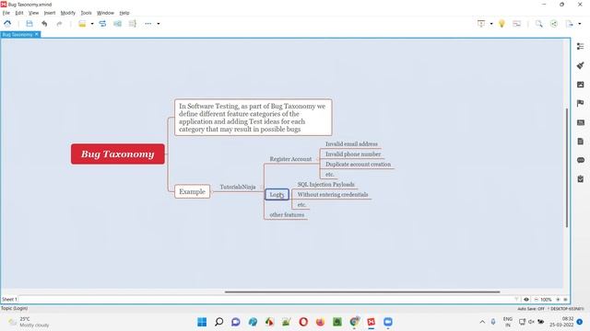
Task: Open the Format paintbrush panel
Action: coord(580,65)
